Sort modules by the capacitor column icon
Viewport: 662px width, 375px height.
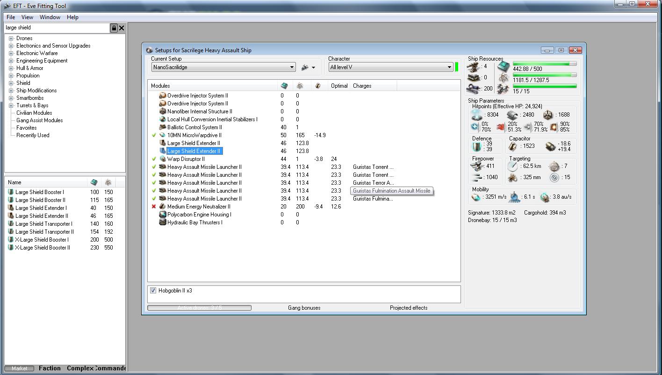coord(318,86)
